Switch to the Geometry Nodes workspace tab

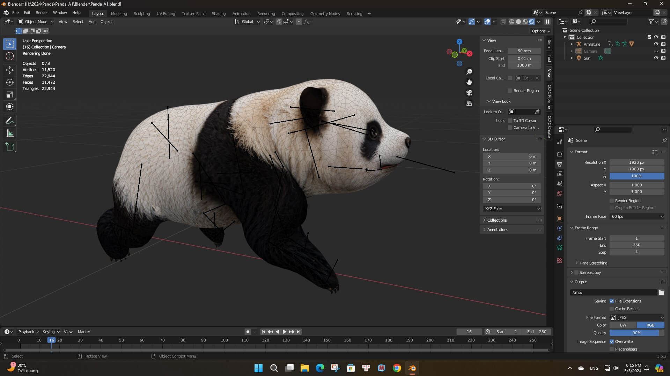(325, 14)
